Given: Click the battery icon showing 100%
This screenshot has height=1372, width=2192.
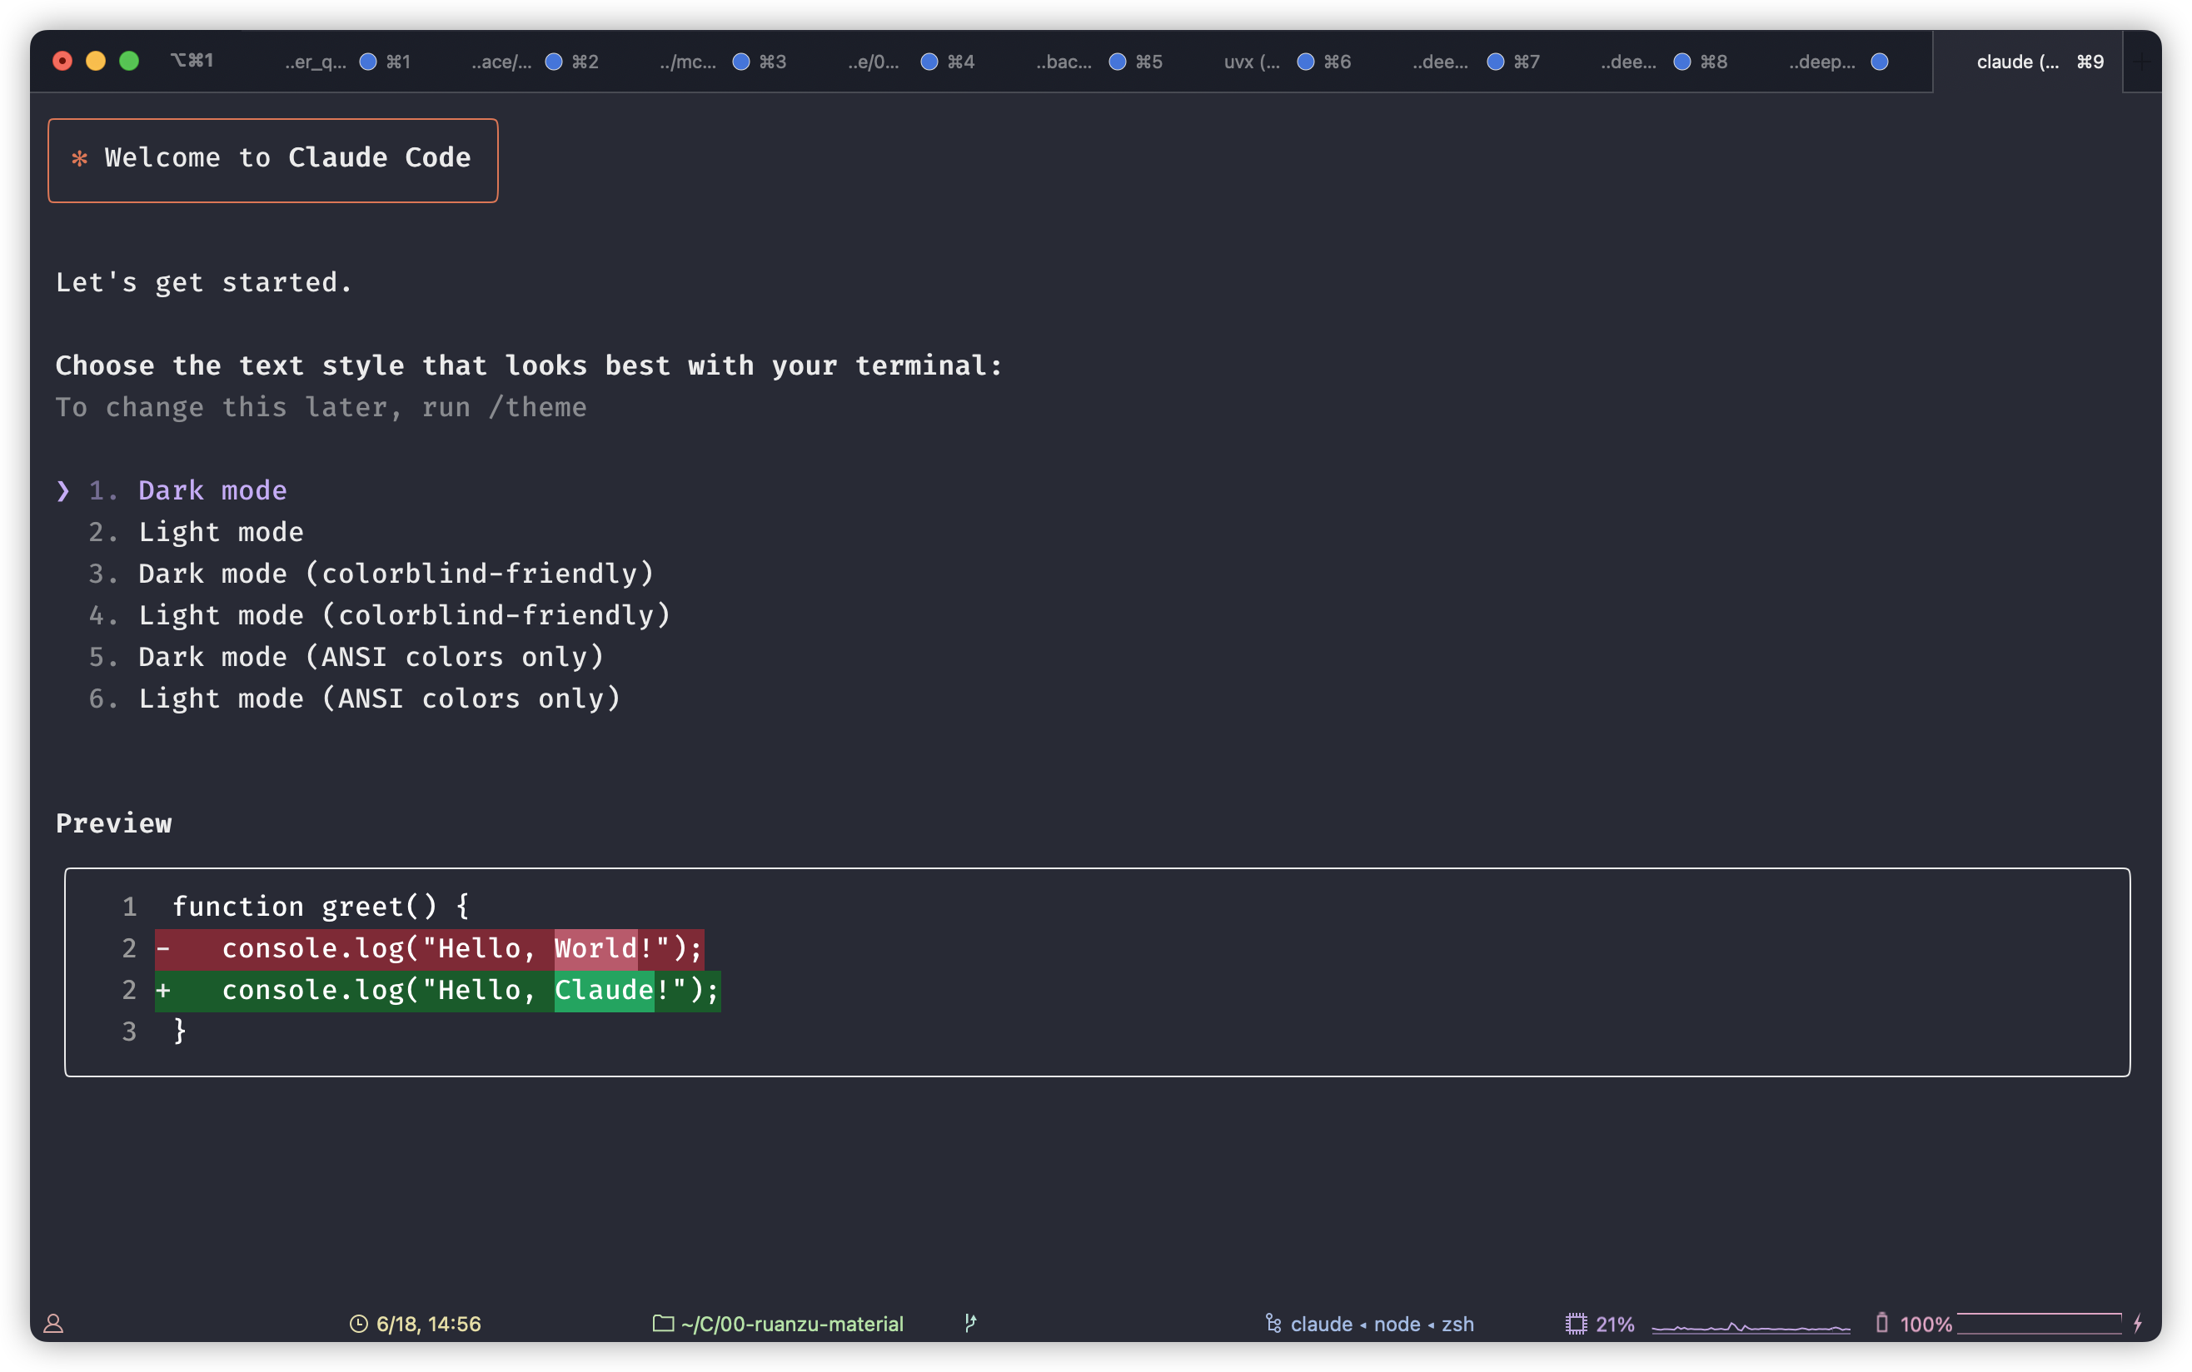Looking at the screenshot, I should (x=1881, y=1323).
